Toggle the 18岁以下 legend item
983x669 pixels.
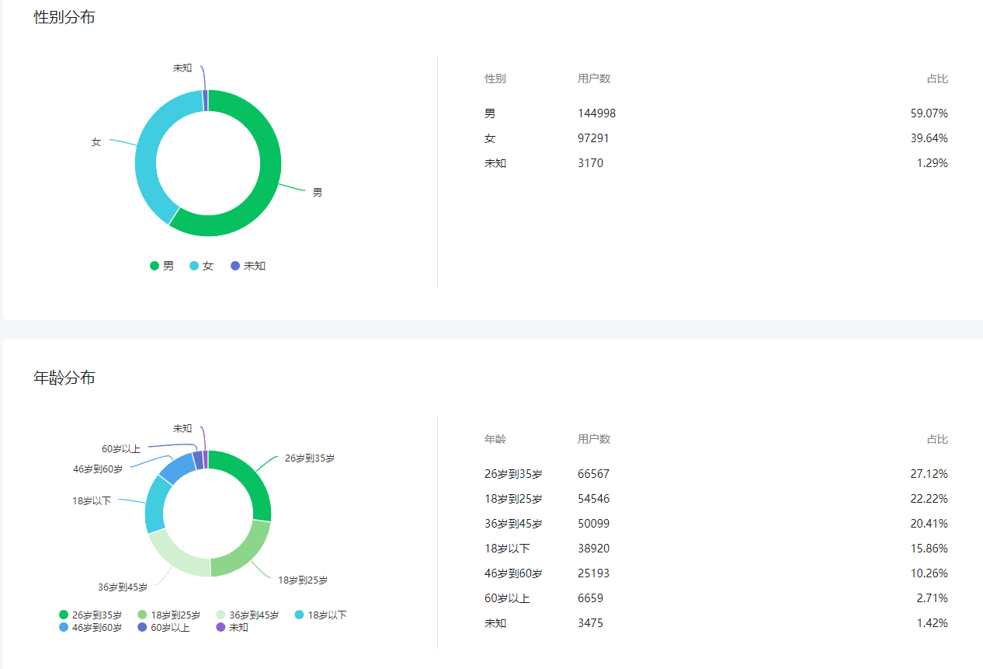click(x=321, y=615)
